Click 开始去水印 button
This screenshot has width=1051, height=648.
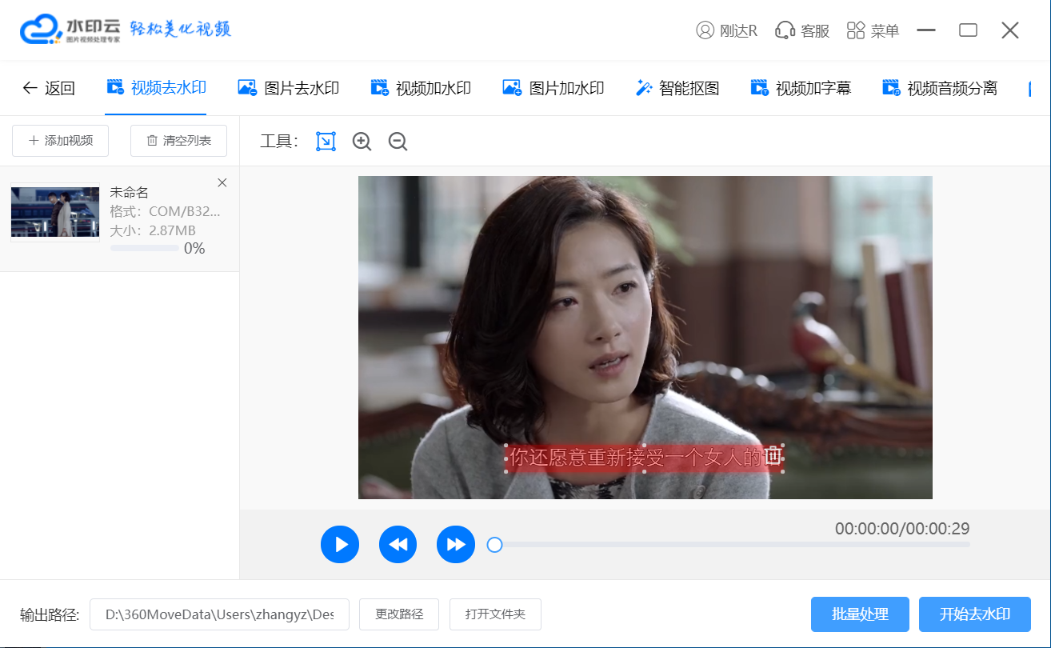pos(975,614)
